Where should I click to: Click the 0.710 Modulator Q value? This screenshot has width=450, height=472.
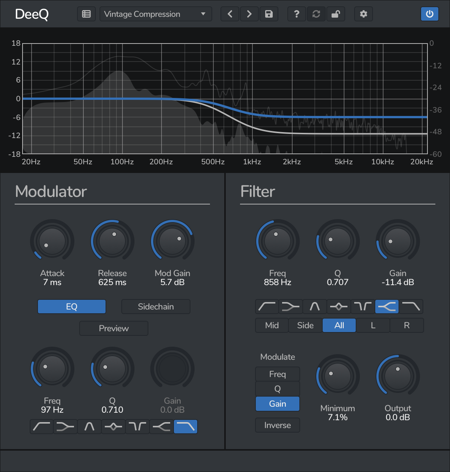pos(112,410)
